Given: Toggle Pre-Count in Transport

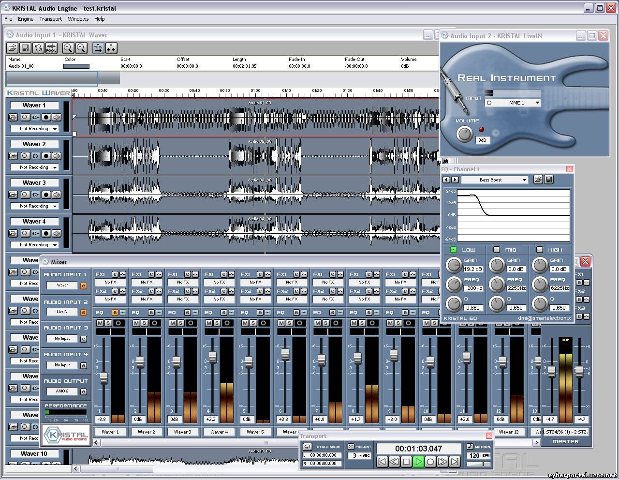Looking at the screenshot, I should 351,447.
